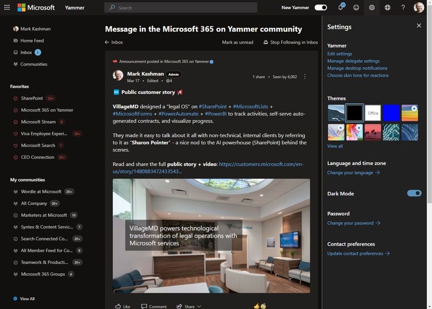Open the profile avatar in header

coord(419,7)
